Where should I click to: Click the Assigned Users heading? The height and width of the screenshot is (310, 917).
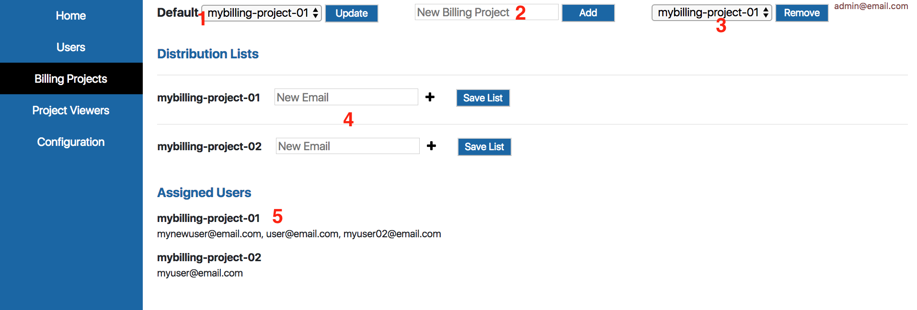click(204, 193)
